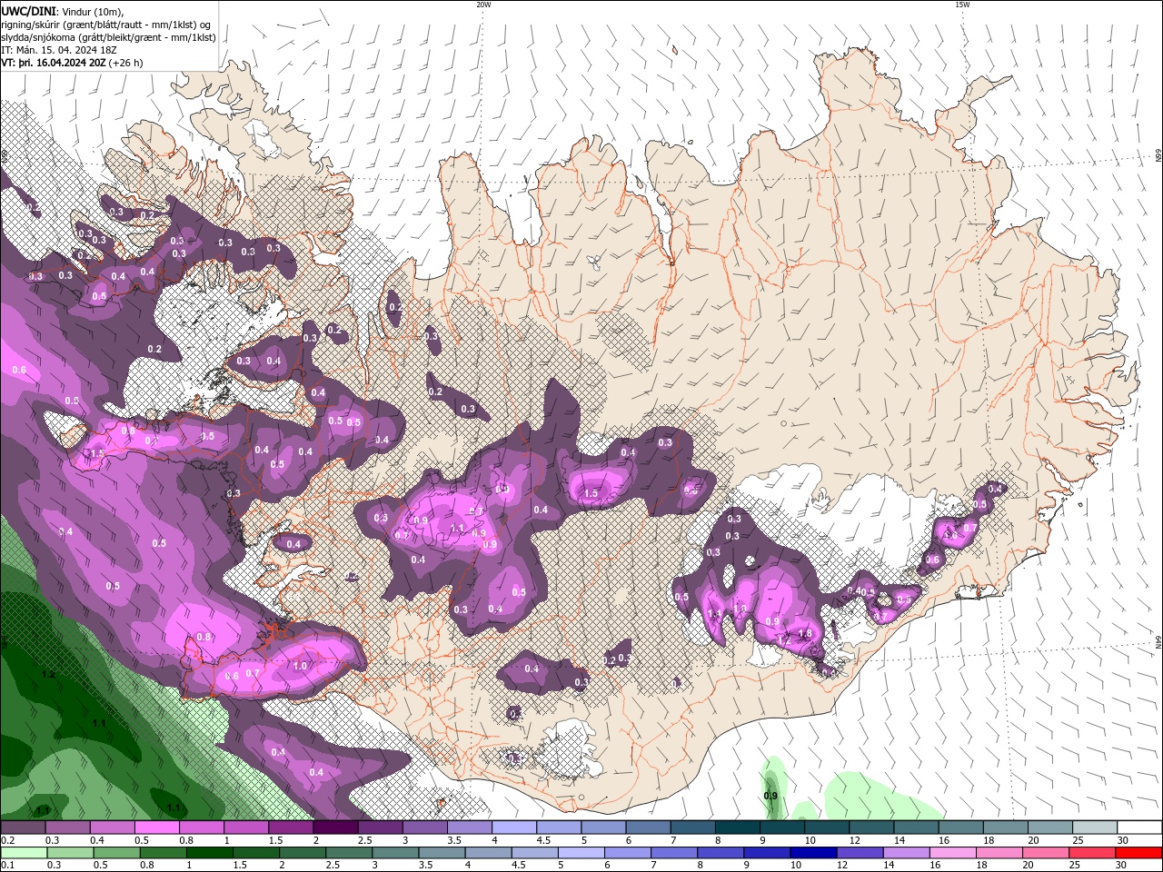Click the grey 25 snow legend swatch

(x=1095, y=827)
